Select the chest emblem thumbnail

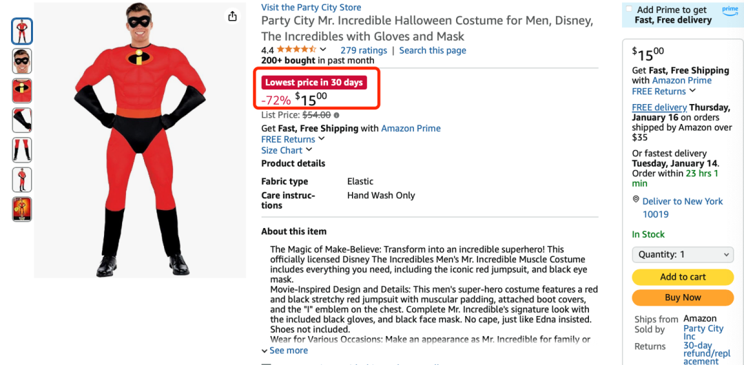22,91
